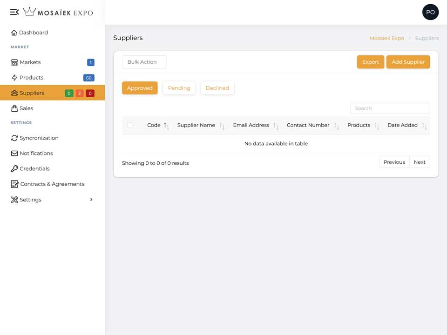Open Contracts & Agreements via the document icon

[x=14, y=184]
